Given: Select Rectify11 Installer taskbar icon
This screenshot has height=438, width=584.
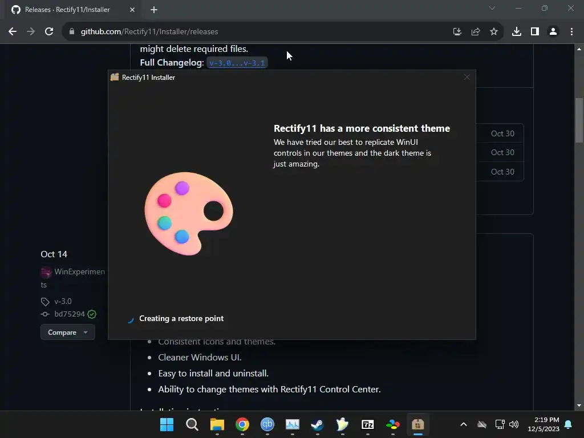Looking at the screenshot, I should coord(418,424).
